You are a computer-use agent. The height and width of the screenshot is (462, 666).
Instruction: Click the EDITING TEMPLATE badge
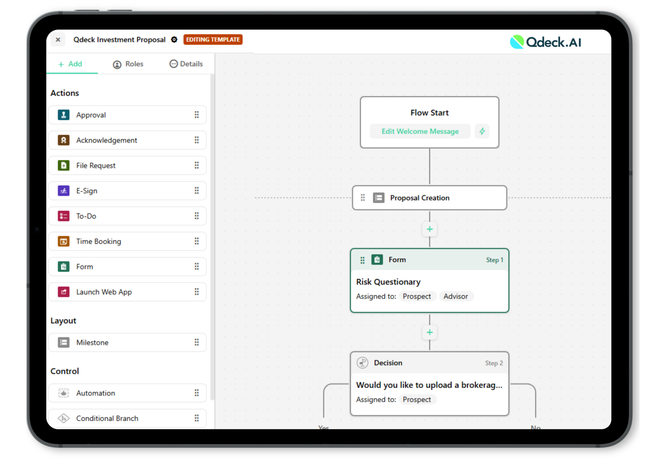213,39
